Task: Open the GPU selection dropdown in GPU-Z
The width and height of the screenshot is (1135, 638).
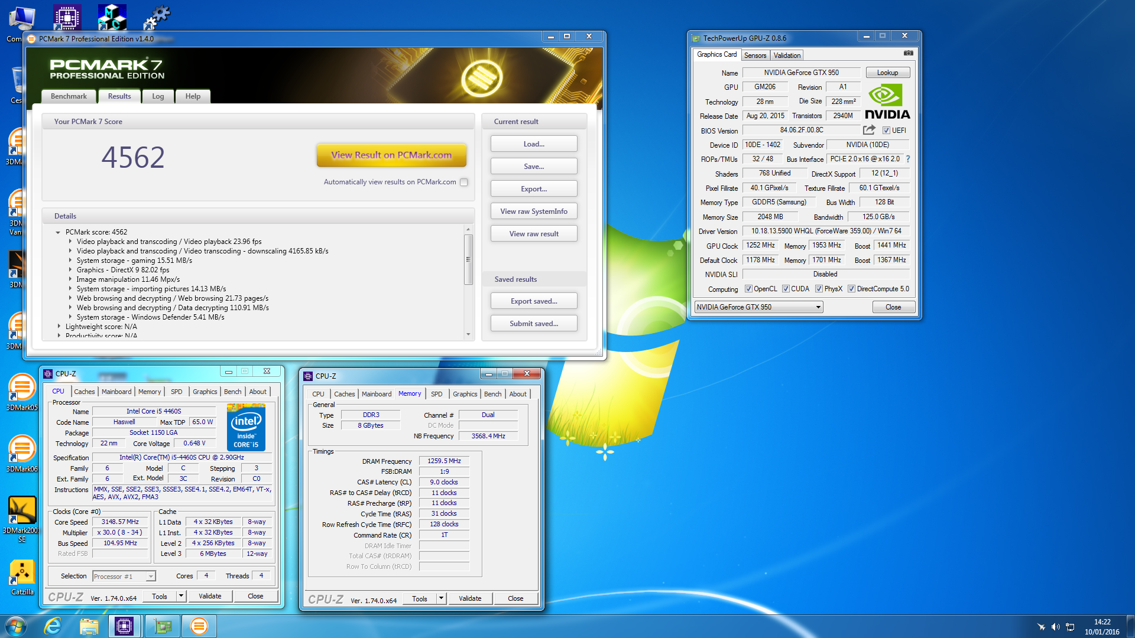Action: tap(758, 307)
